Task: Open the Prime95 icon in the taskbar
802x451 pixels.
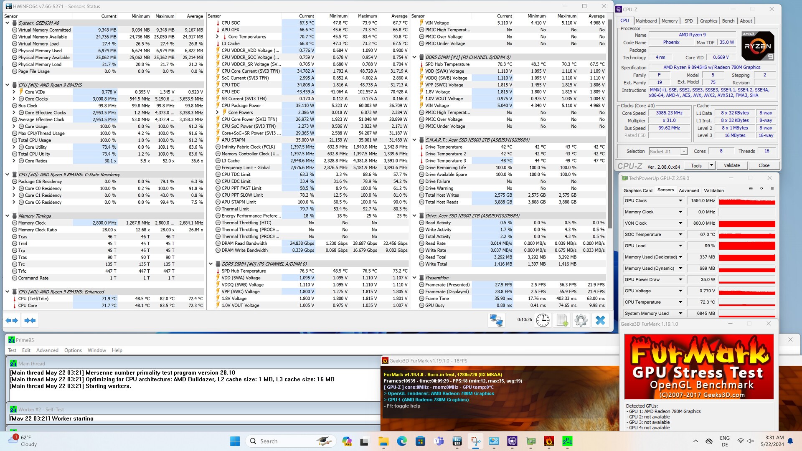Action: (x=567, y=441)
